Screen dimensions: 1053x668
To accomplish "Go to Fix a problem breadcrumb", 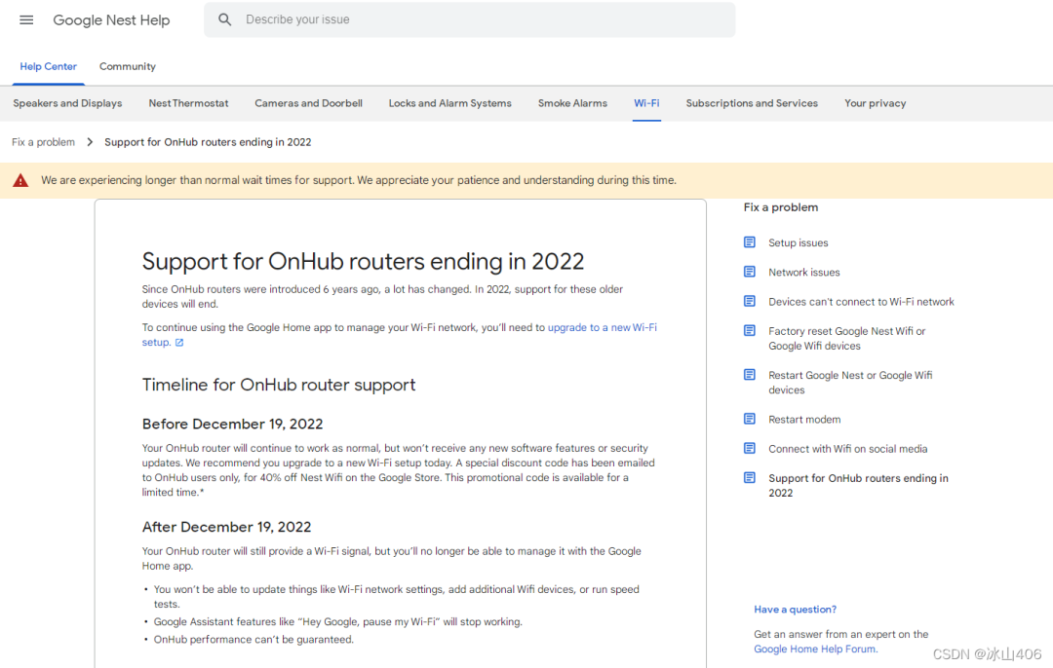I will (x=43, y=142).
